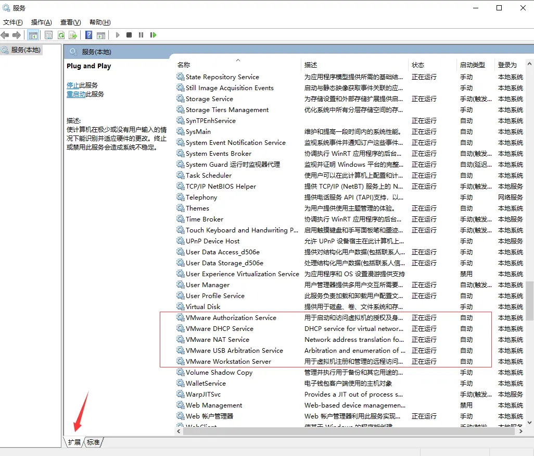Viewport: 534px width, 456px height.
Task: Click the Stop service square icon
Action: tap(129, 35)
